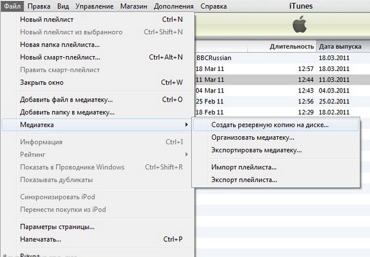This screenshot has height=257, width=370.
Task: Click duration 12:57 cell
Action: (306, 69)
